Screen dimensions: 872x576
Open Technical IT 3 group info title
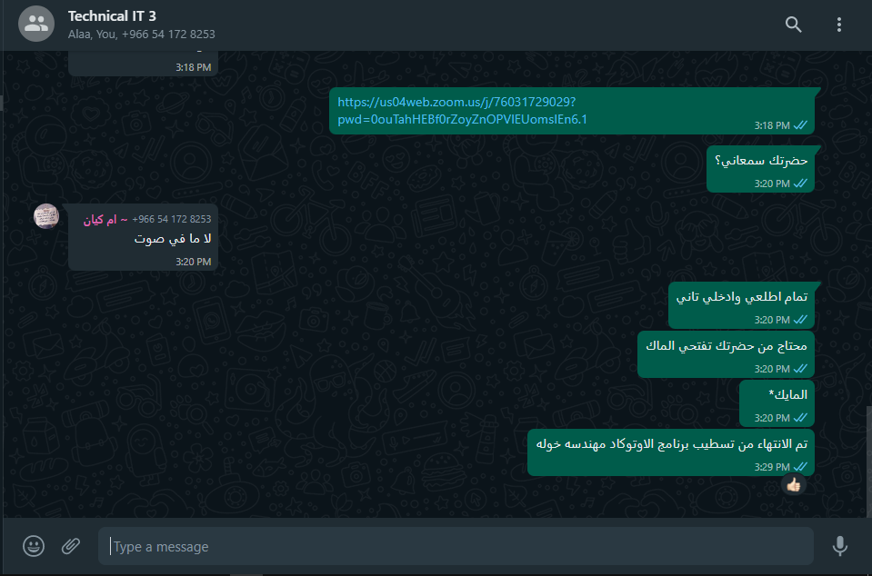112,16
